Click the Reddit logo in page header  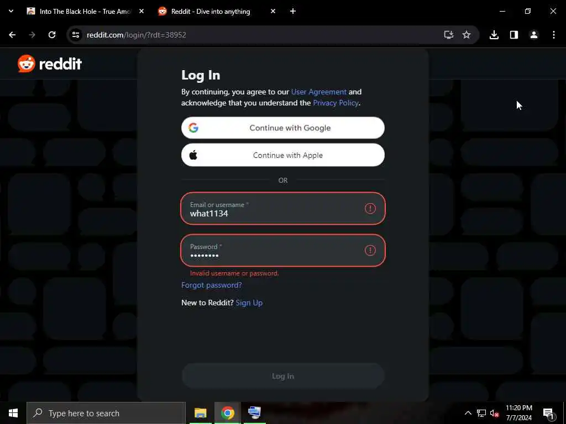(x=50, y=64)
